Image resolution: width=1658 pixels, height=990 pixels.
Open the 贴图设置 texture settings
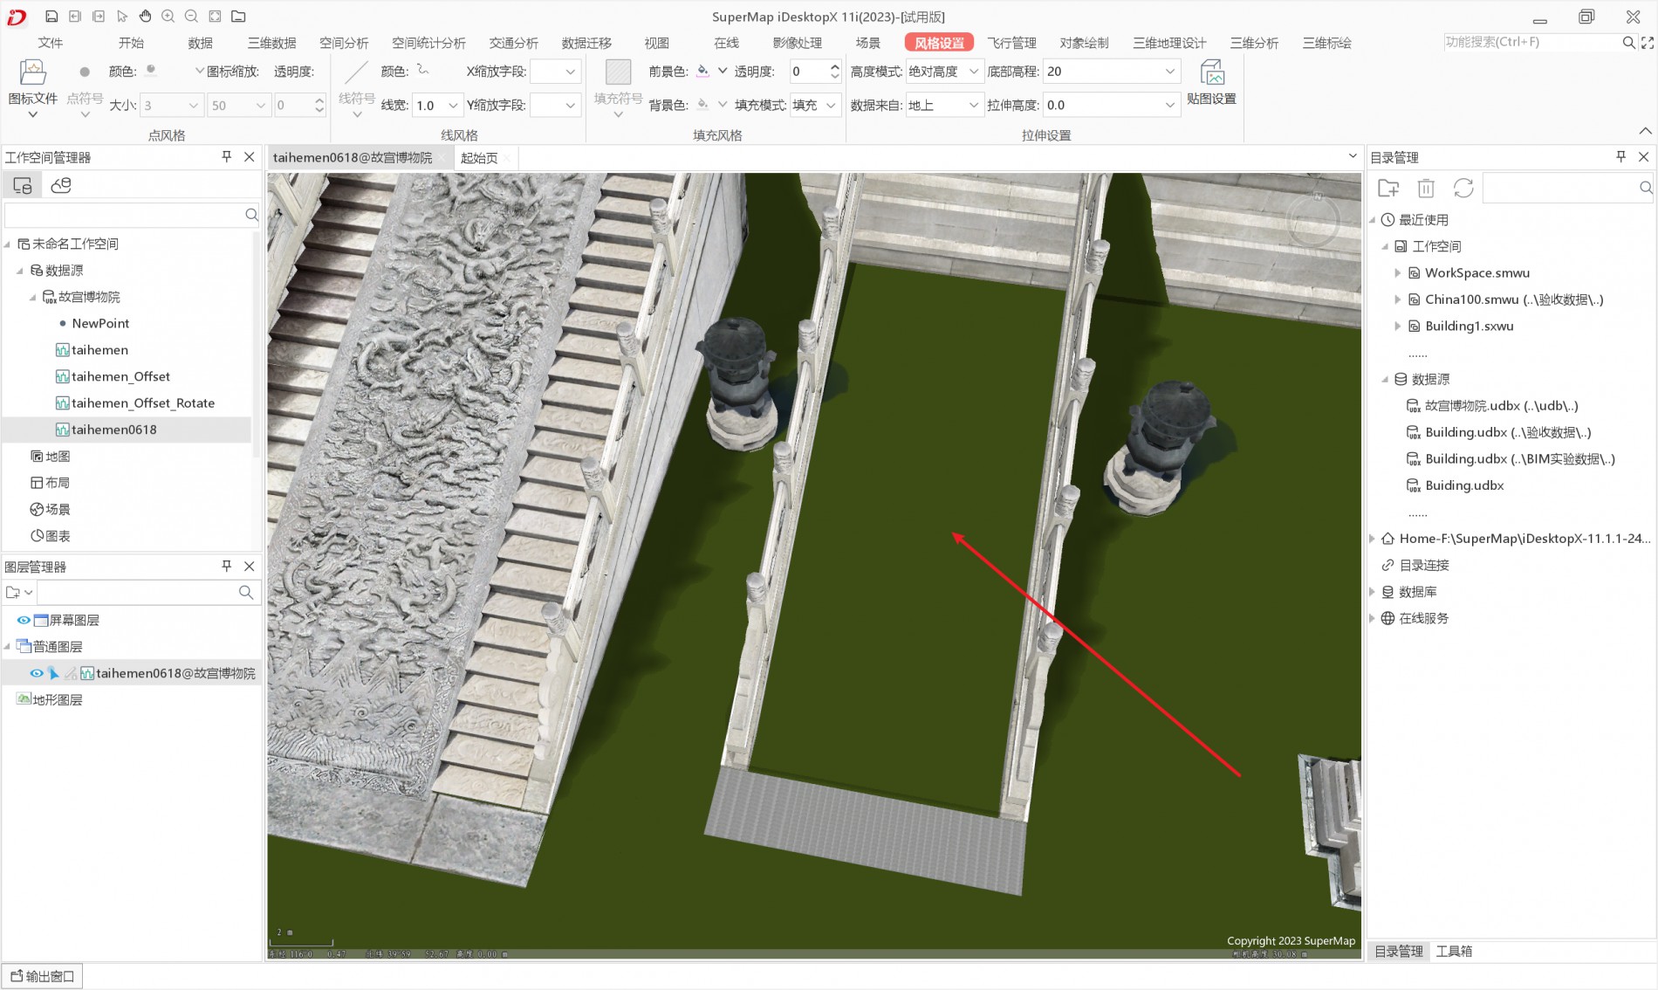(x=1211, y=83)
